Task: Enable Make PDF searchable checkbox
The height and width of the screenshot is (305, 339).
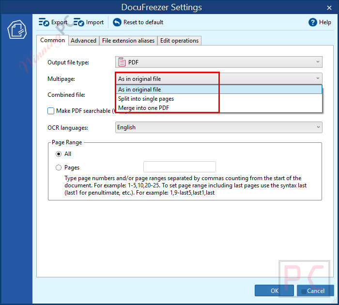Action: click(51, 111)
